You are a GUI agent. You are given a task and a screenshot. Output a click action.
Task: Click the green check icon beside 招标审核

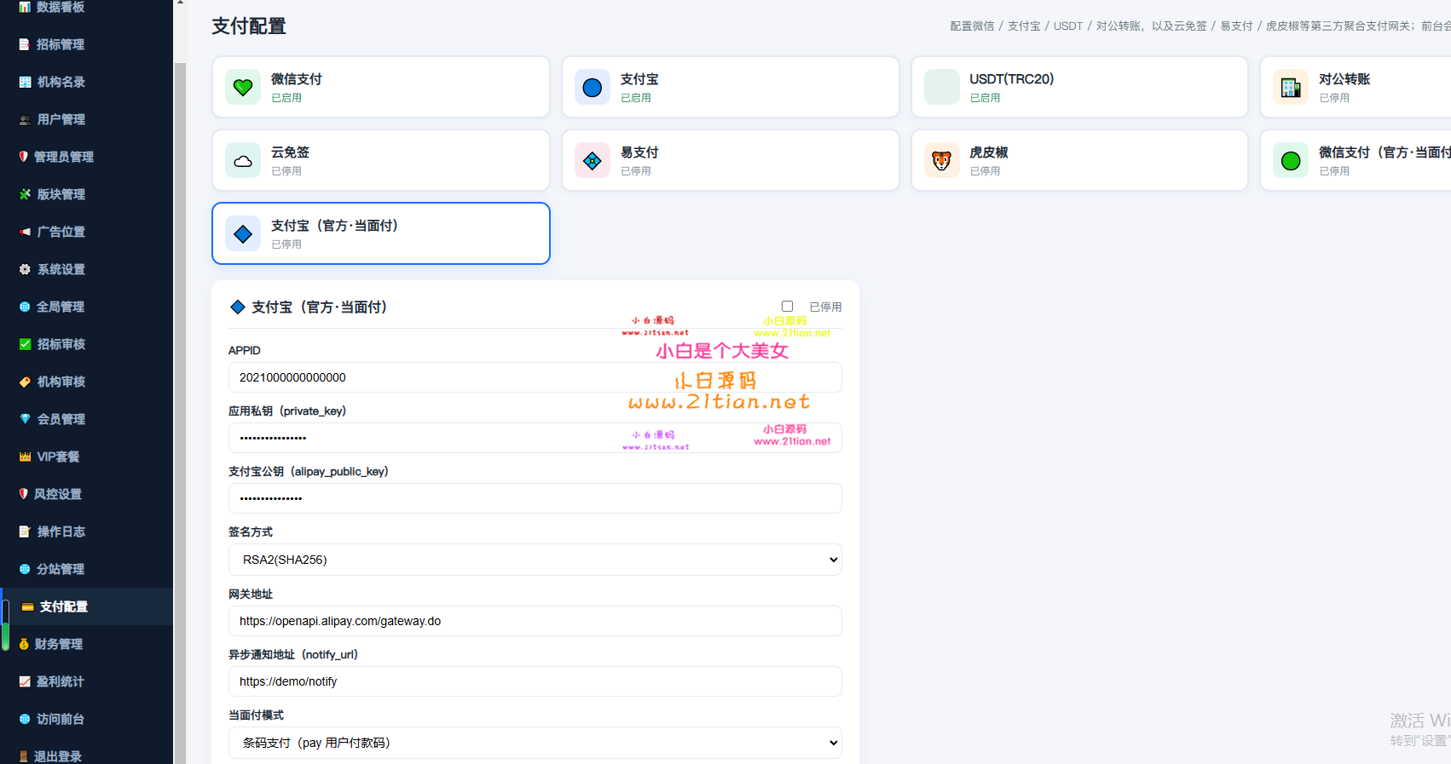coord(25,344)
